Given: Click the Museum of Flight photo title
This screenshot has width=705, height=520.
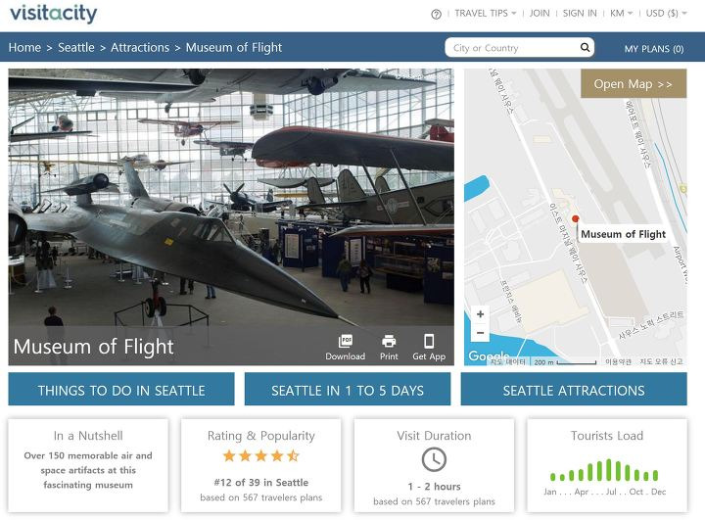Looking at the screenshot, I should [94, 347].
